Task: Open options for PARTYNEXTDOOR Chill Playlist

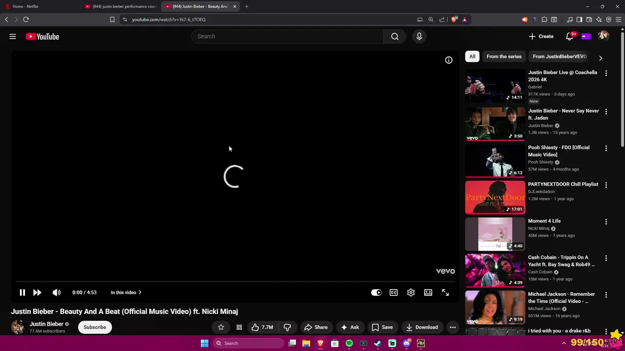Action: coord(606,185)
